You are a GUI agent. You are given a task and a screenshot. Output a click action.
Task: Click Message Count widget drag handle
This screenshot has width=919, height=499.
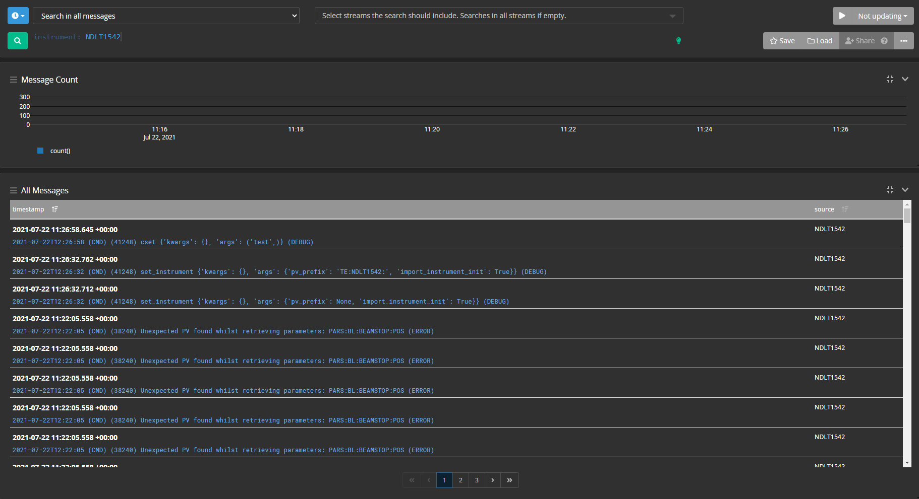click(14, 80)
